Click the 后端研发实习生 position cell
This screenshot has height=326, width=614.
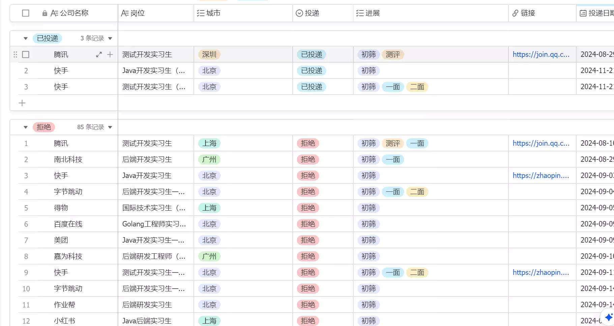pos(156,305)
